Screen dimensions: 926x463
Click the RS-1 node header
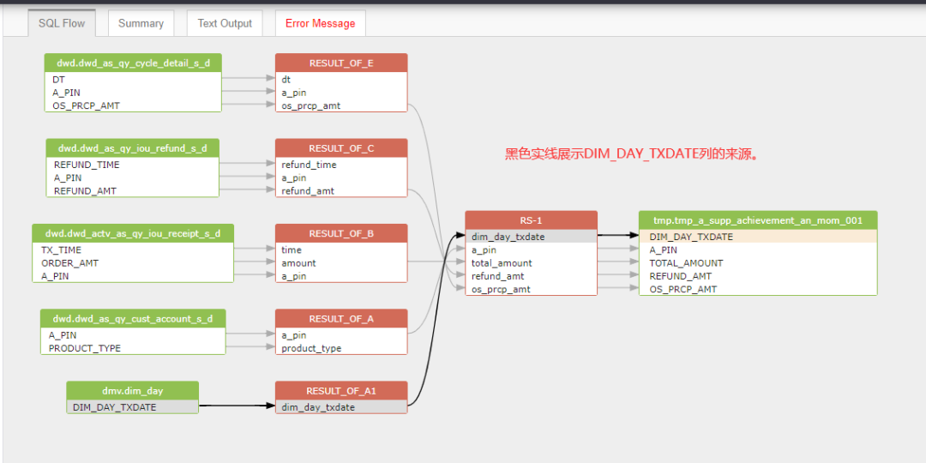pyautogui.click(x=531, y=219)
